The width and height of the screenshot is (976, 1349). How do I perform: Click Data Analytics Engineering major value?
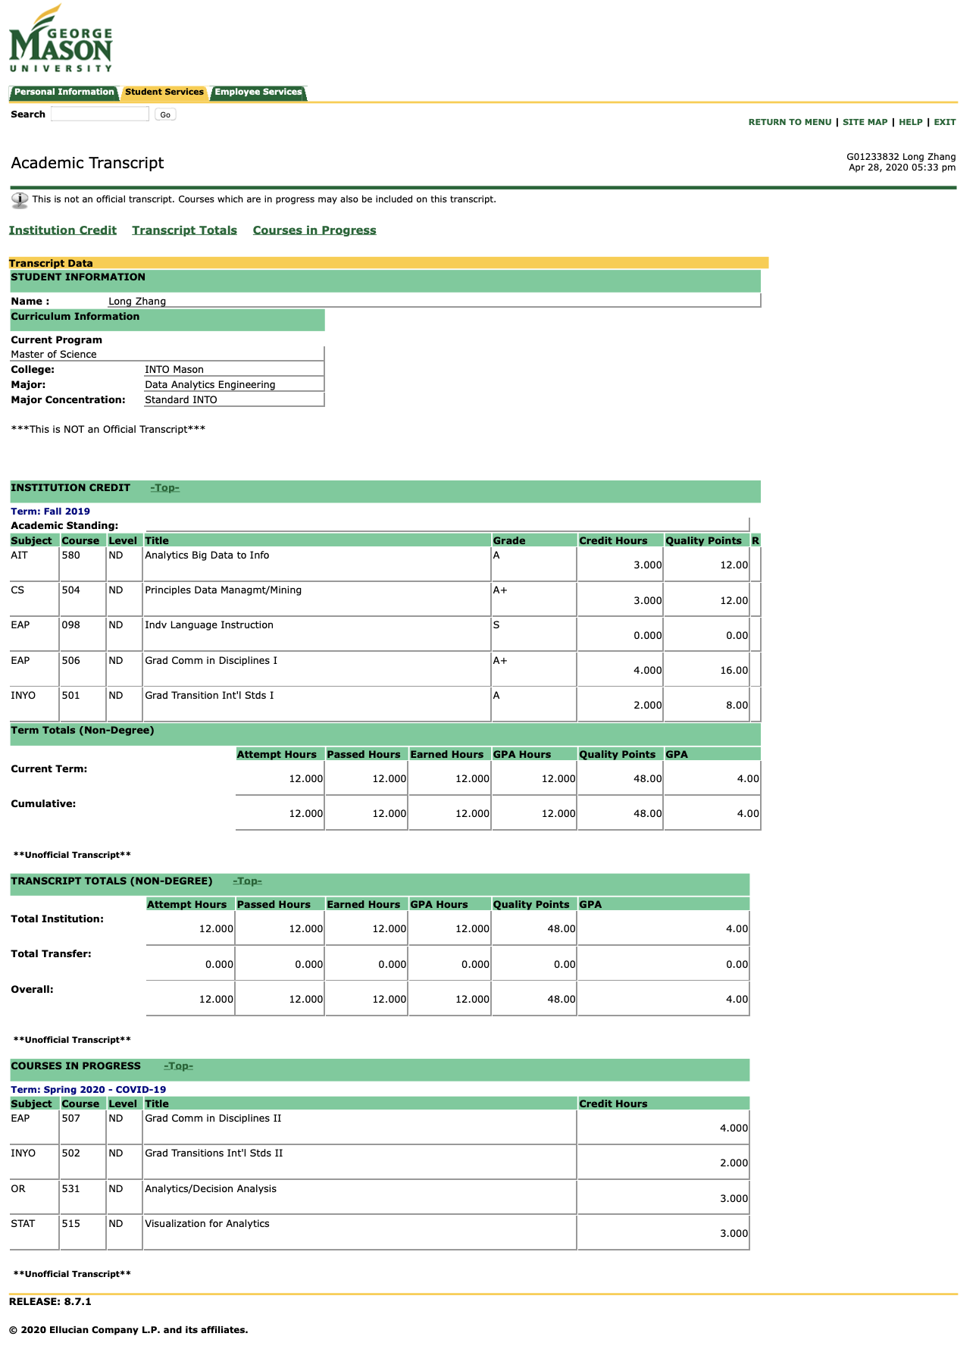[x=210, y=385]
